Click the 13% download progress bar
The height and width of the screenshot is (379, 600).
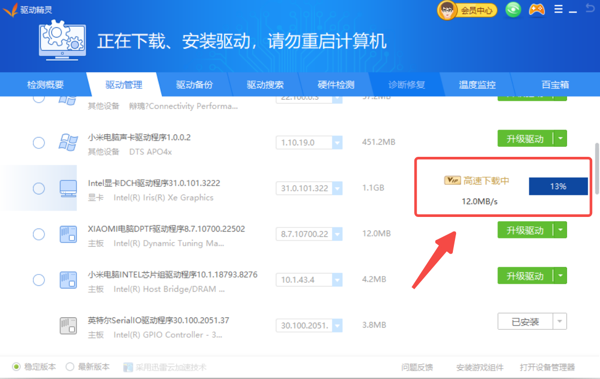pyautogui.click(x=558, y=186)
